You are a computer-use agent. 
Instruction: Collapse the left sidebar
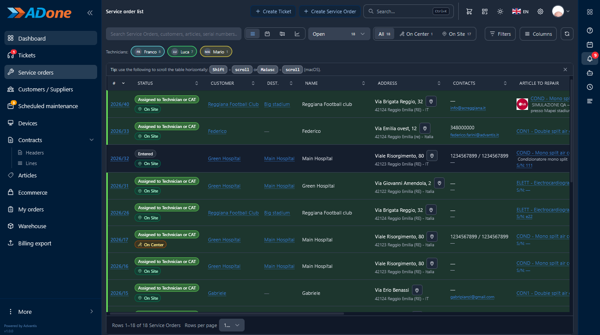pyautogui.click(x=90, y=13)
